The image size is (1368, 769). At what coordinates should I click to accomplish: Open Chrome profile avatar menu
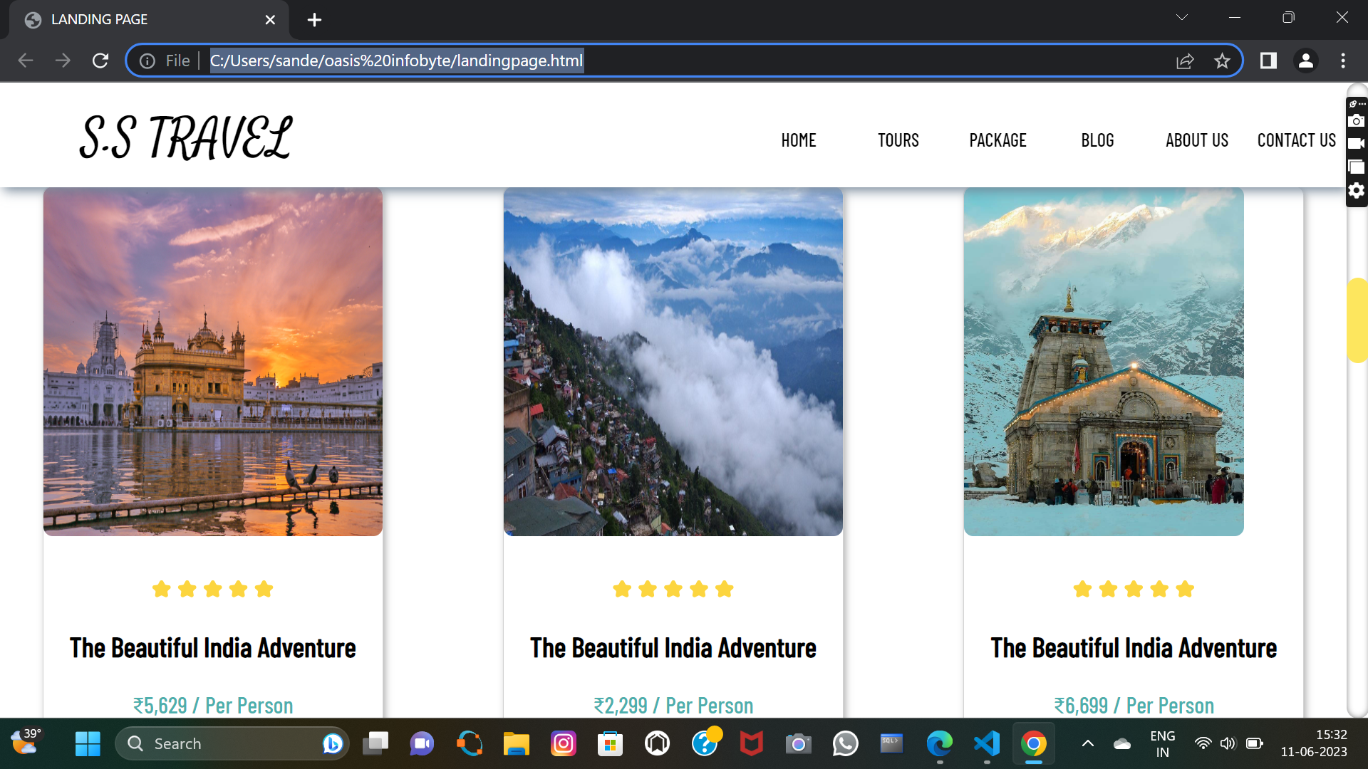1305,61
